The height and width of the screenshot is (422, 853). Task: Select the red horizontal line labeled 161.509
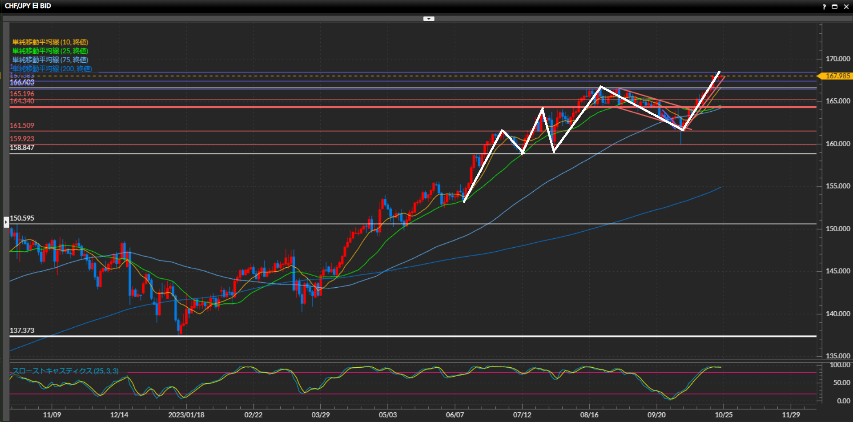[400, 131]
